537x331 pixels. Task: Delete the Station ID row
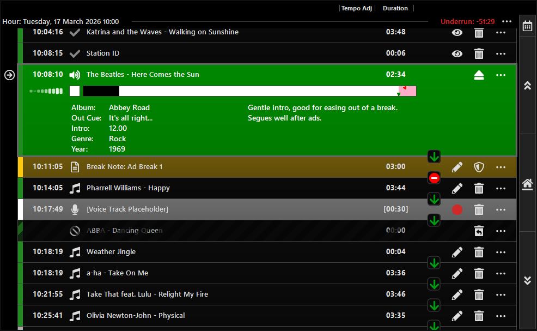point(479,54)
